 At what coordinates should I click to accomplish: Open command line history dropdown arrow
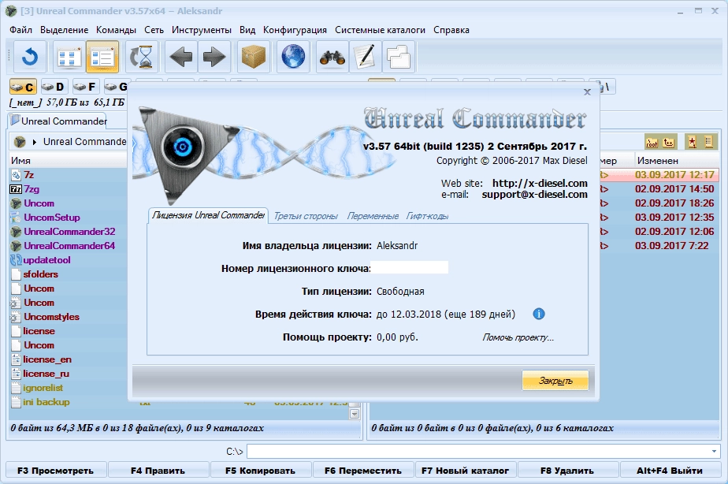pyautogui.click(x=714, y=451)
